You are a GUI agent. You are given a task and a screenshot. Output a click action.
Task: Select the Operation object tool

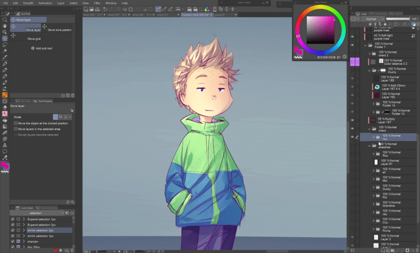coord(4,32)
